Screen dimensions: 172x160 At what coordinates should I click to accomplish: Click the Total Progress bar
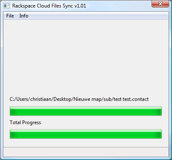point(86,134)
